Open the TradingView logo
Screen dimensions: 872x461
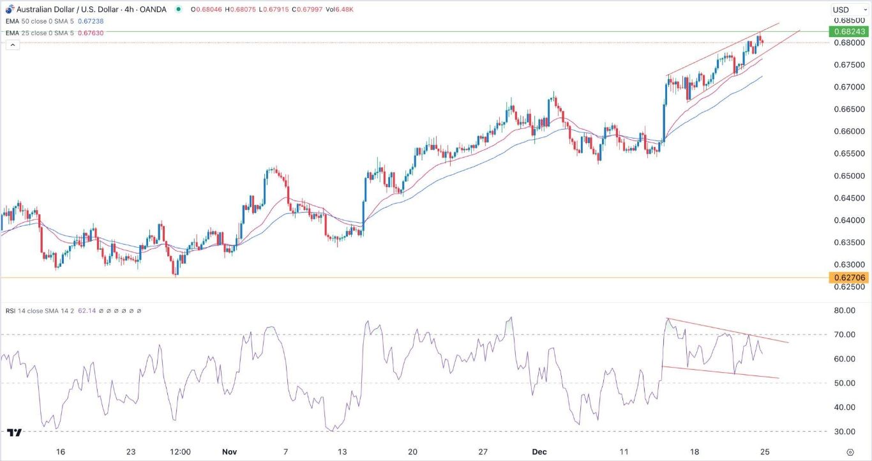click(15, 432)
